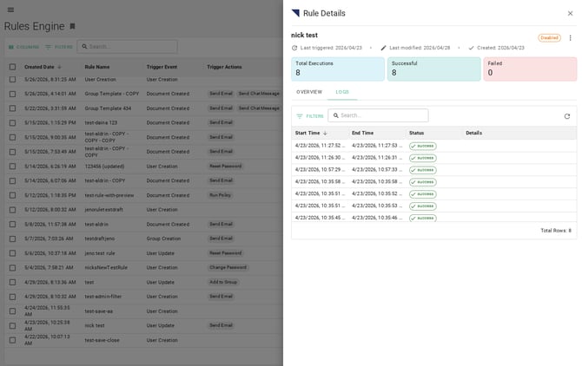Click Change Password tag on nicksNewTestRule
This screenshot has width=582, height=366.
[228, 267]
